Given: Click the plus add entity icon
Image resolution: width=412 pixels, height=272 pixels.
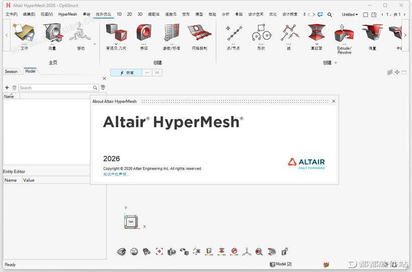Looking at the screenshot, I should 7,87.
